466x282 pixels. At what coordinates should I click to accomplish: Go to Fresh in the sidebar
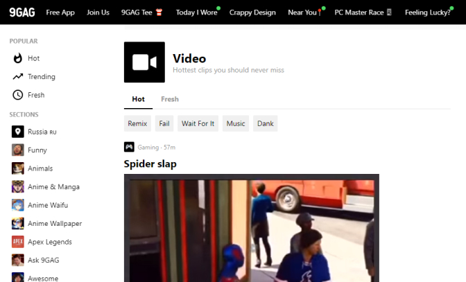(x=36, y=95)
